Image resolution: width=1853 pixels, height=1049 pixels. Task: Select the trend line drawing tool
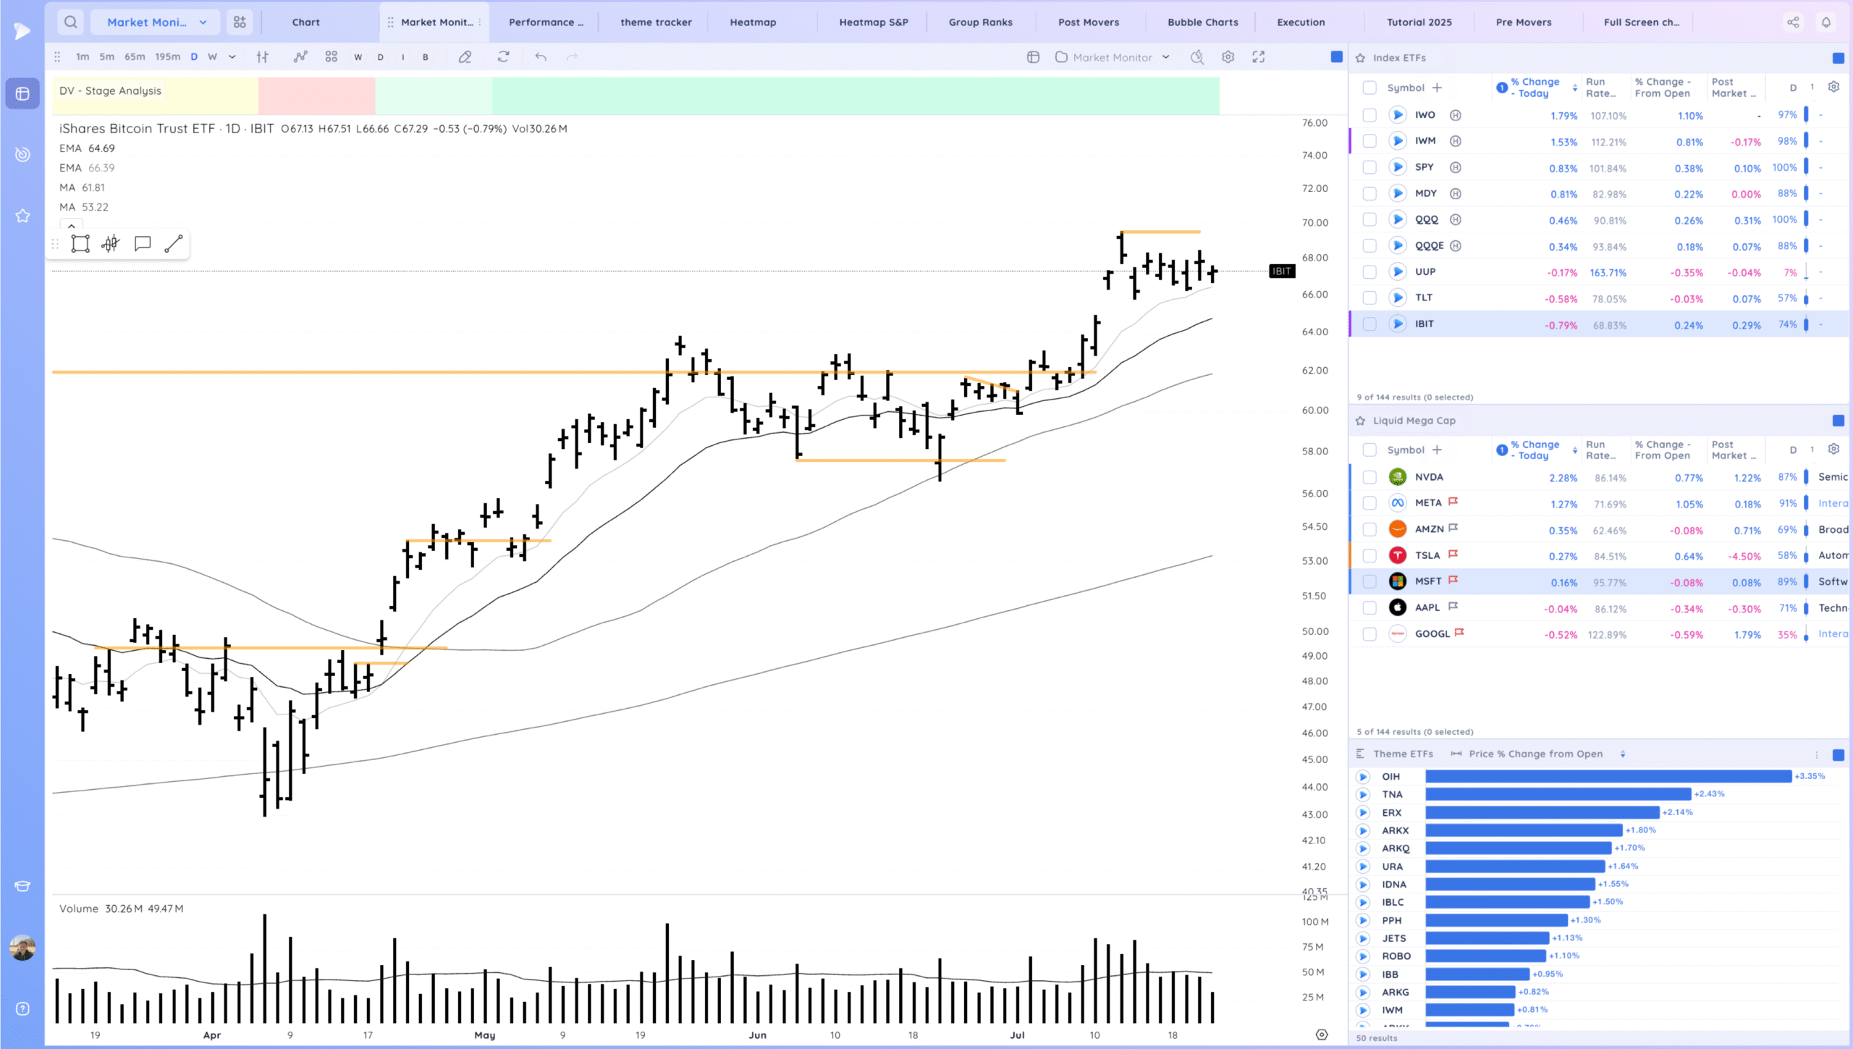coord(174,244)
